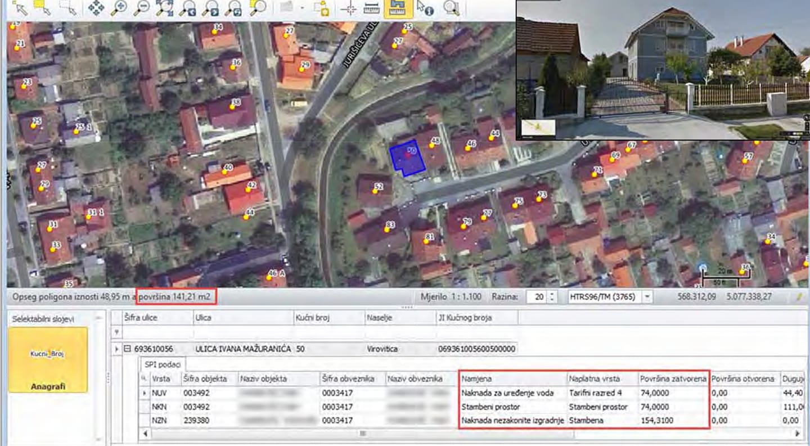Select the Anagrafi Kucni_Broj layer tile
The image size is (810, 446).
click(x=48, y=360)
